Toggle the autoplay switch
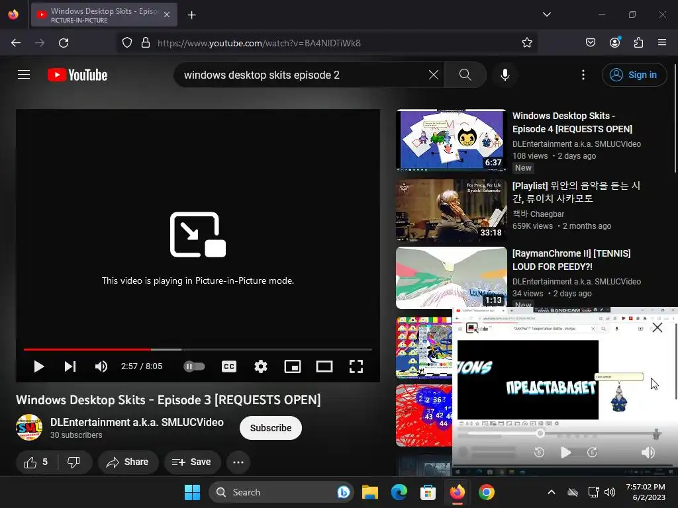Viewport: 678px width, 508px height. [194, 366]
